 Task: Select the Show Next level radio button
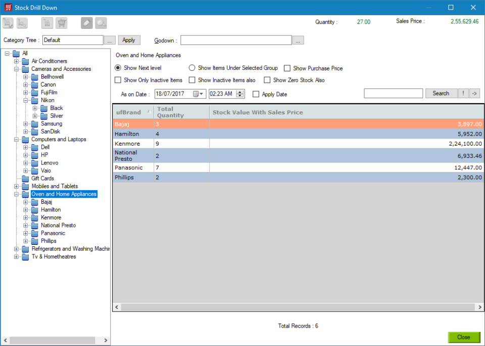click(118, 67)
